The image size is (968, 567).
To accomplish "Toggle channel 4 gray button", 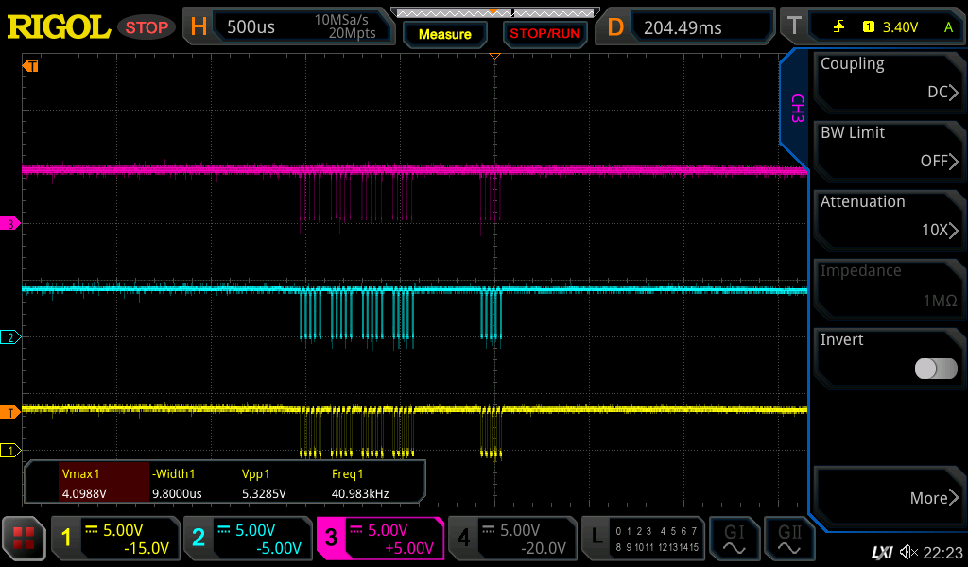I will [x=512, y=539].
